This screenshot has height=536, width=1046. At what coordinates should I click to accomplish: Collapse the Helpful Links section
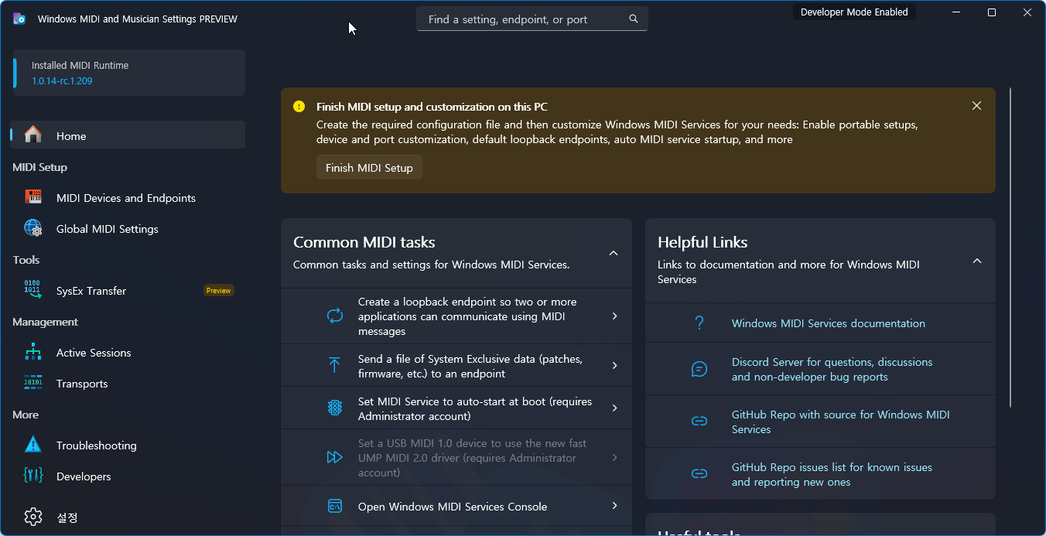(977, 261)
